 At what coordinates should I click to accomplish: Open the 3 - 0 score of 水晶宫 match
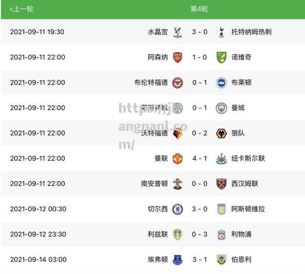200,32
